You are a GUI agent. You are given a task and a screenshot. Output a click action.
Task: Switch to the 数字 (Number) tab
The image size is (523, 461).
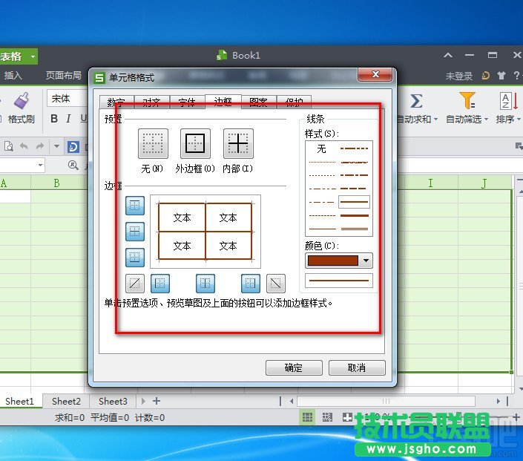[116, 102]
